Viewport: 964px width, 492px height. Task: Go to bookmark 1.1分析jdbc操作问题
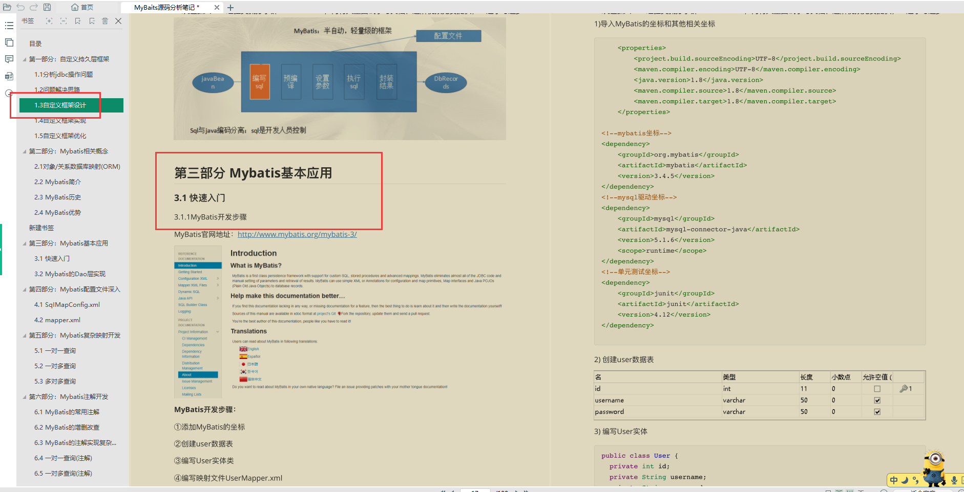(64, 75)
